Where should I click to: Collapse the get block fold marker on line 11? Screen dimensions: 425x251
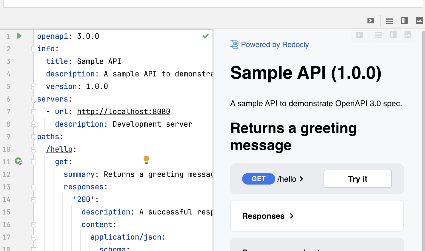[x=34, y=162]
